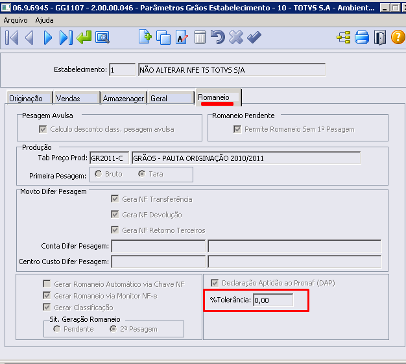Viewport: 406px width, 364px height.
Task: Select the Romaneio tab
Action: coord(219,97)
